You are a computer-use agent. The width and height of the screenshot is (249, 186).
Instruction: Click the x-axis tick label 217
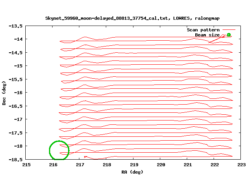[x=80, y=165]
